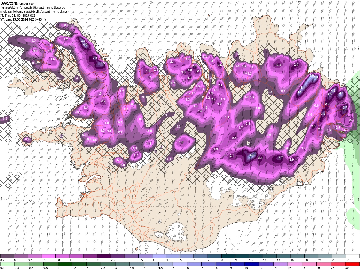This screenshot has height=270, width=360.
Task: Click the 0.2 label under the snow legend
Action: [x=2, y=260]
